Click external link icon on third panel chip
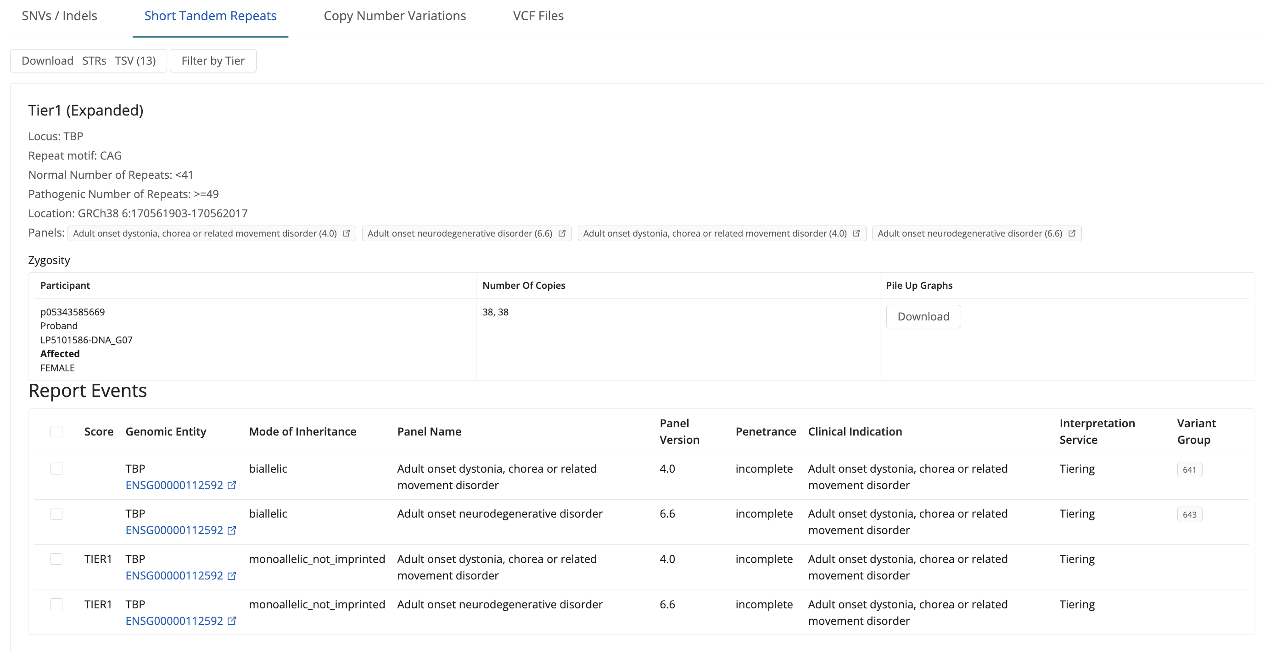Viewport: 1265px width, 651px height. click(x=856, y=233)
